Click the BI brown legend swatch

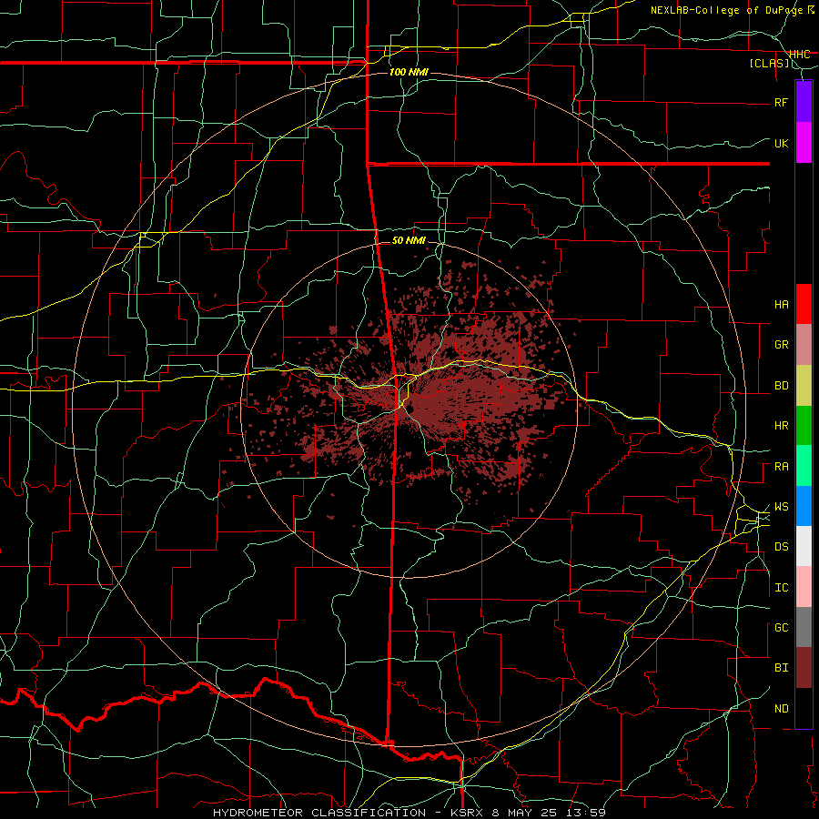click(x=804, y=668)
